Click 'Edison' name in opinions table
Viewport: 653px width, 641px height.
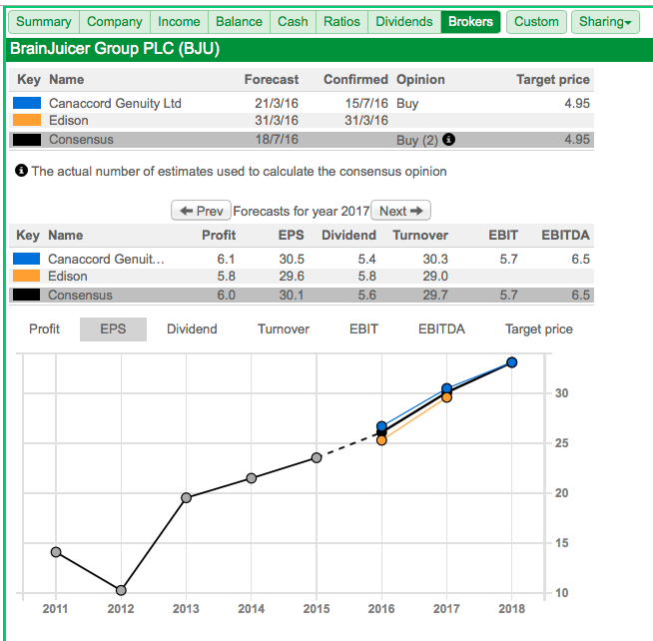click(68, 121)
